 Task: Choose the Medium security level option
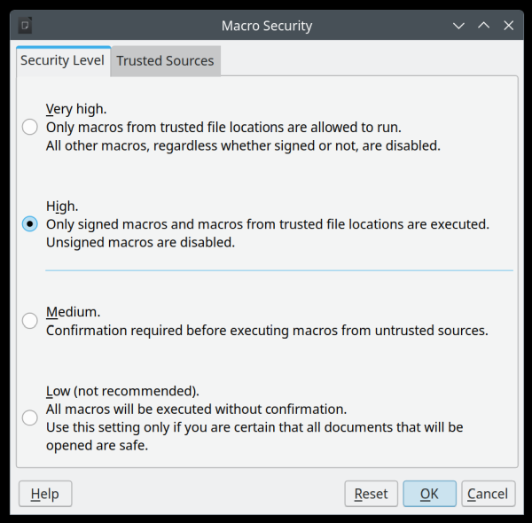30,321
